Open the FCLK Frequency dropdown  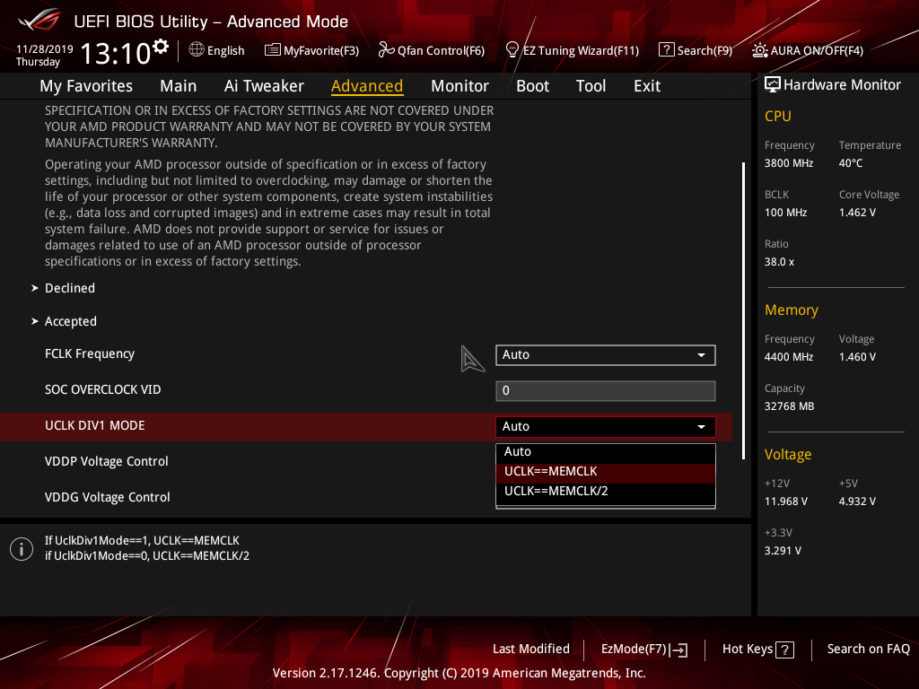pyautogui.click(x=606, y=355)
